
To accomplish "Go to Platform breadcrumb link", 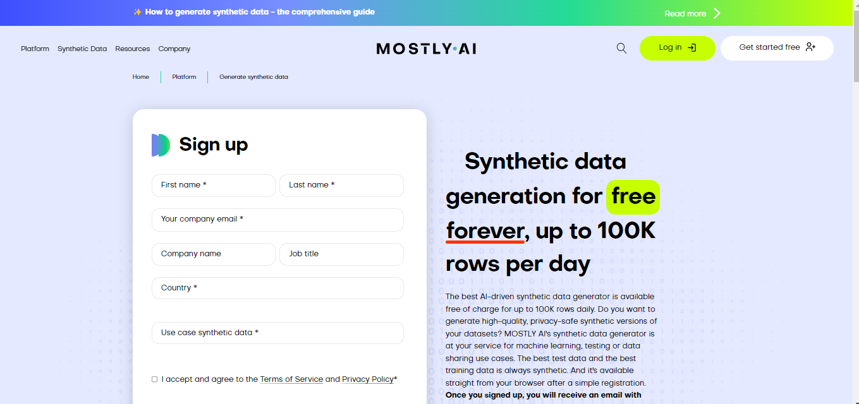I will pyautogui.click(x=184, y=77).
